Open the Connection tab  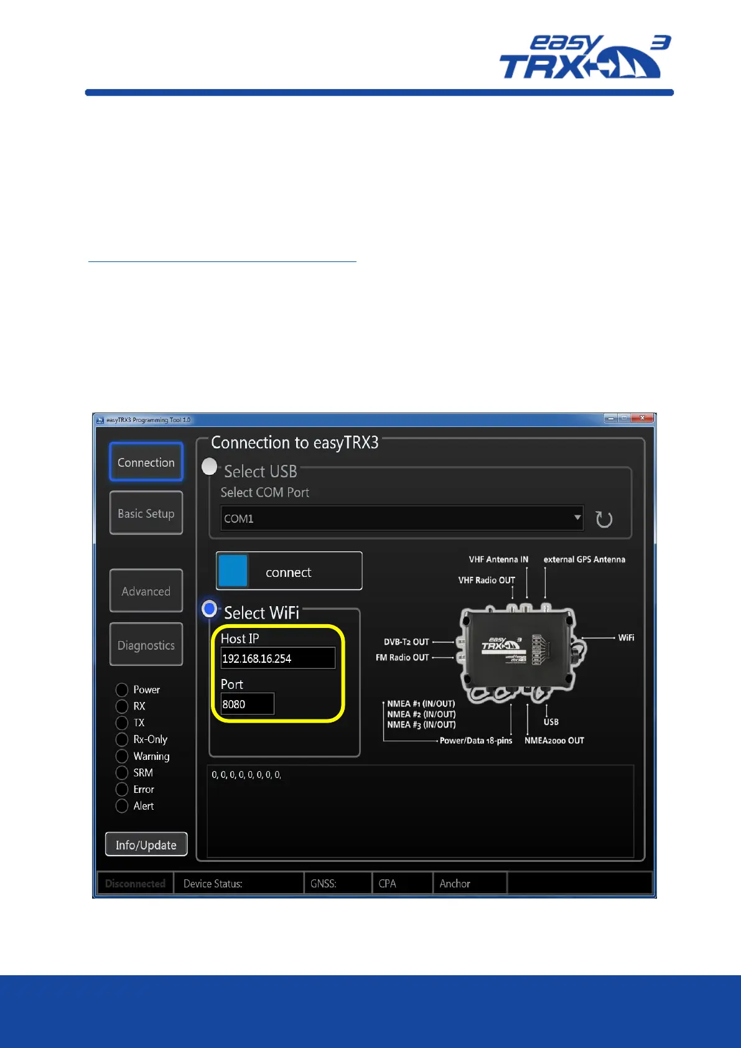146,462
